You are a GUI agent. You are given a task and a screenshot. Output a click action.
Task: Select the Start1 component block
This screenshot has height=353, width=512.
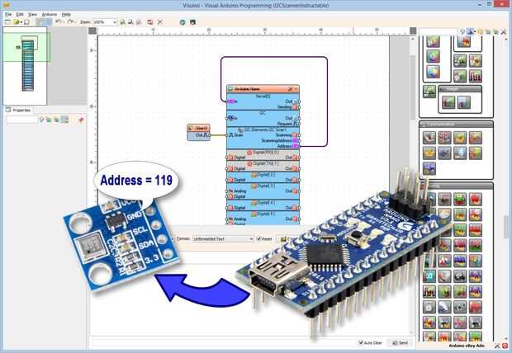coord(198,132)
